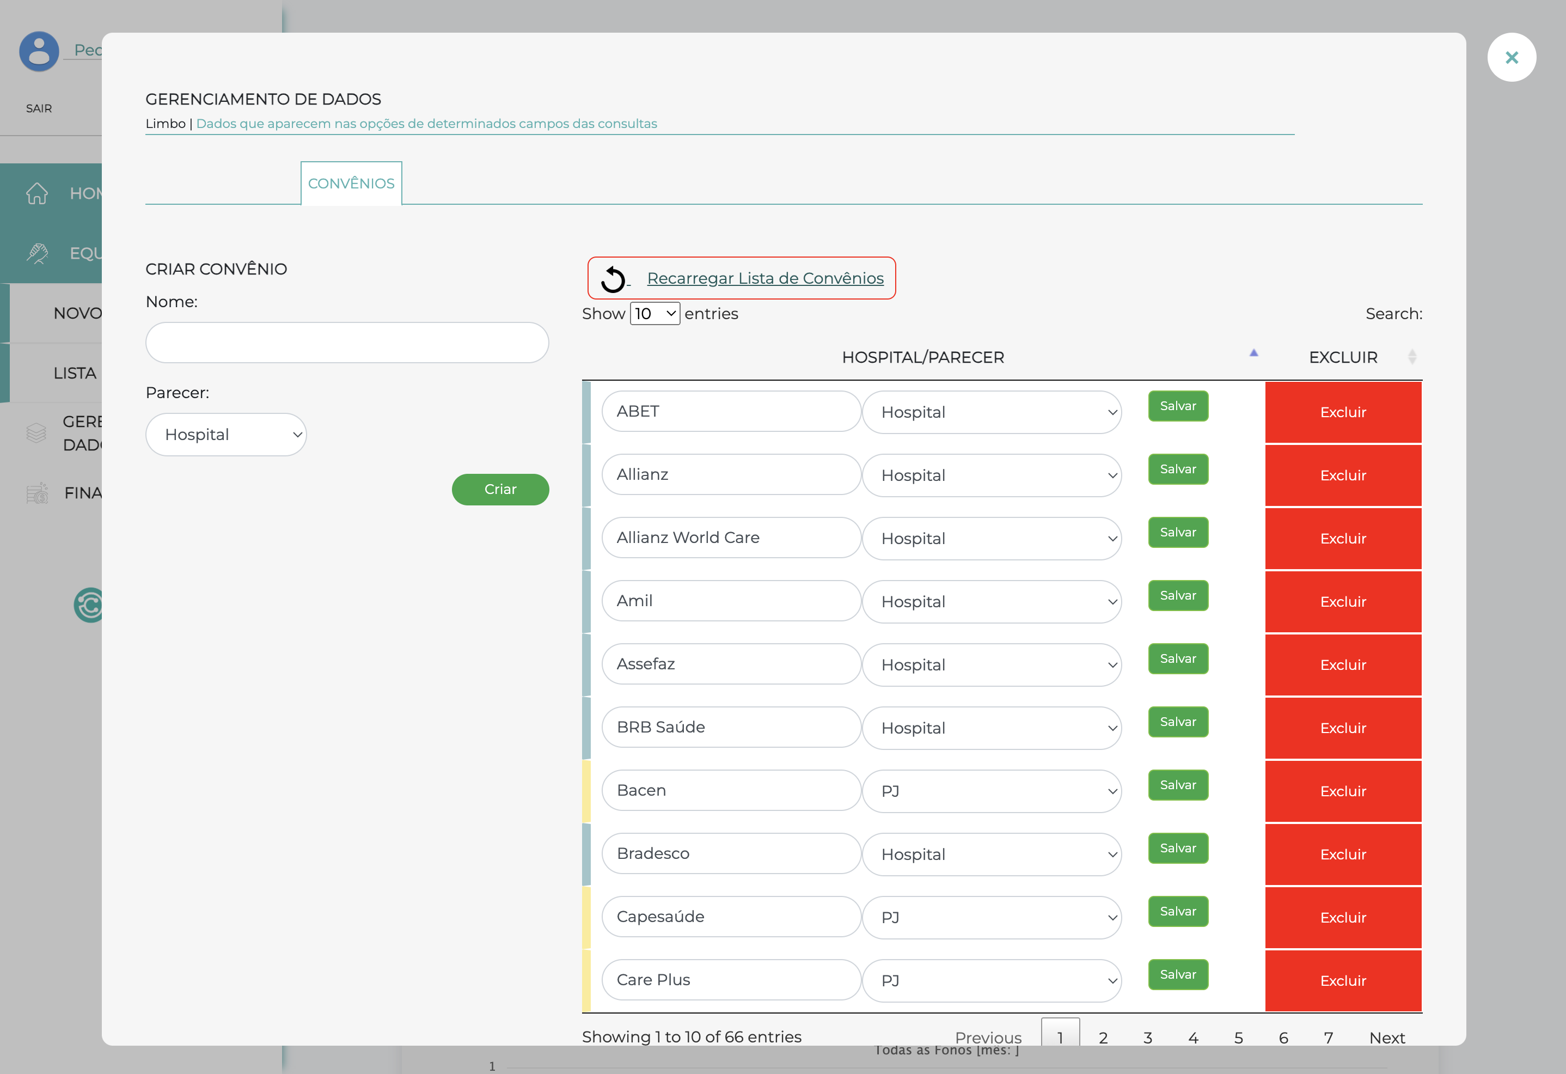Click the Nome input field
This screenshot has width=1566, height=1074.
(347, 342)
